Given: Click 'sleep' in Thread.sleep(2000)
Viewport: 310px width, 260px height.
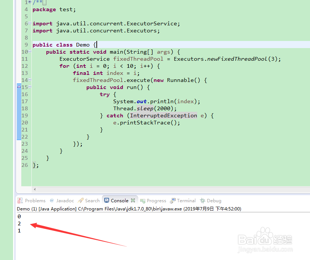Looking at the screenshot, I should click(145, 108).
